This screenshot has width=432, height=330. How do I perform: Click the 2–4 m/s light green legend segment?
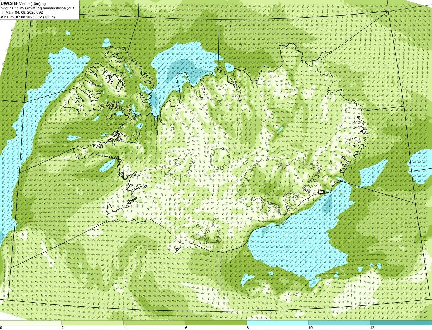coord(93,323)
